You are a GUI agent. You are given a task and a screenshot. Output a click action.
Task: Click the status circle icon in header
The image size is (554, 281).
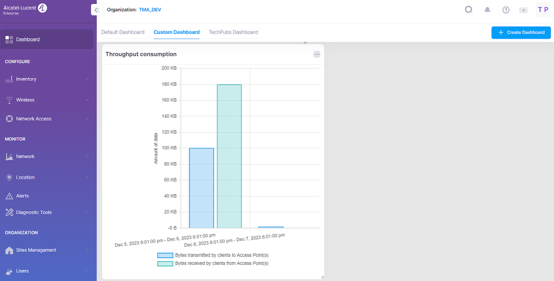tap(469, 9)
